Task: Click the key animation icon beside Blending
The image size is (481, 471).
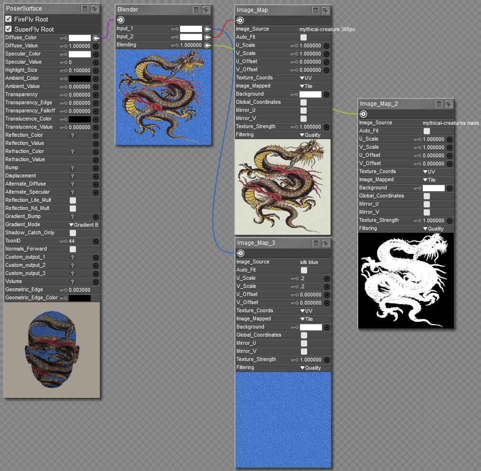Action: 174,45
